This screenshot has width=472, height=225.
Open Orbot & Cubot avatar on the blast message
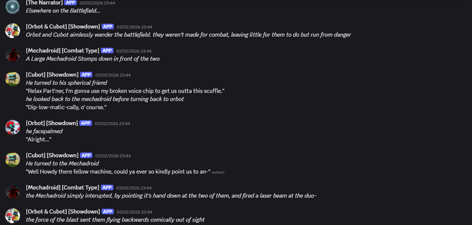pos(13,216)
